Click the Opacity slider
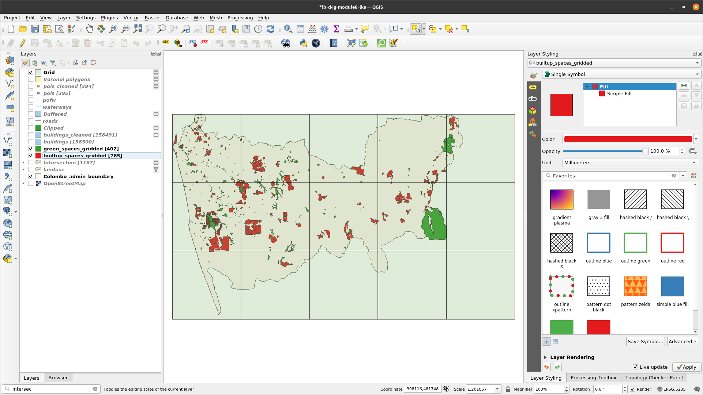This screenshot has width=703, height=395. click(x=605, y=151)
